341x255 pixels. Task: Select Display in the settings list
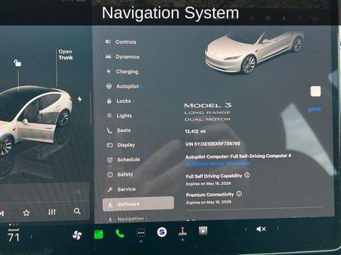pyautogui.click(x=121, y=145)
